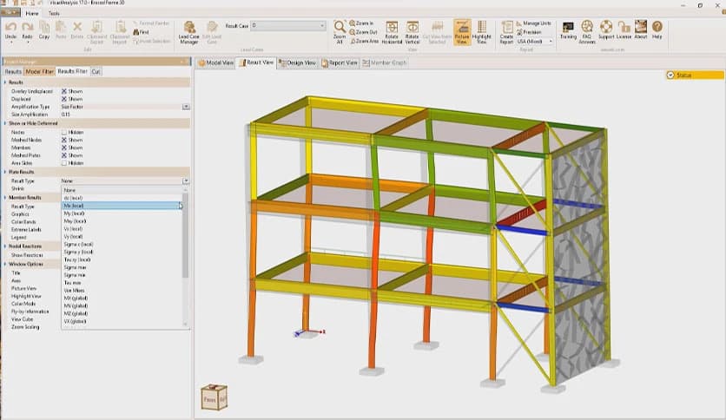Toggle the Picture View button
Screen dimensions: 726x420
point(462,32)
